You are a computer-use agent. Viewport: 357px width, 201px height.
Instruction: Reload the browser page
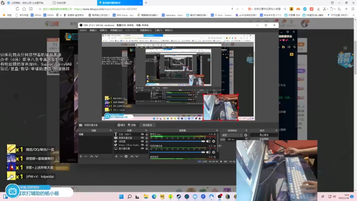pyautogui.click(x=17, y=9)
